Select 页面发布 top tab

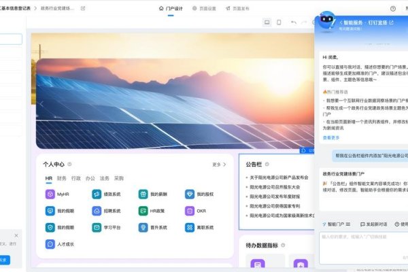tap(237, 9)
